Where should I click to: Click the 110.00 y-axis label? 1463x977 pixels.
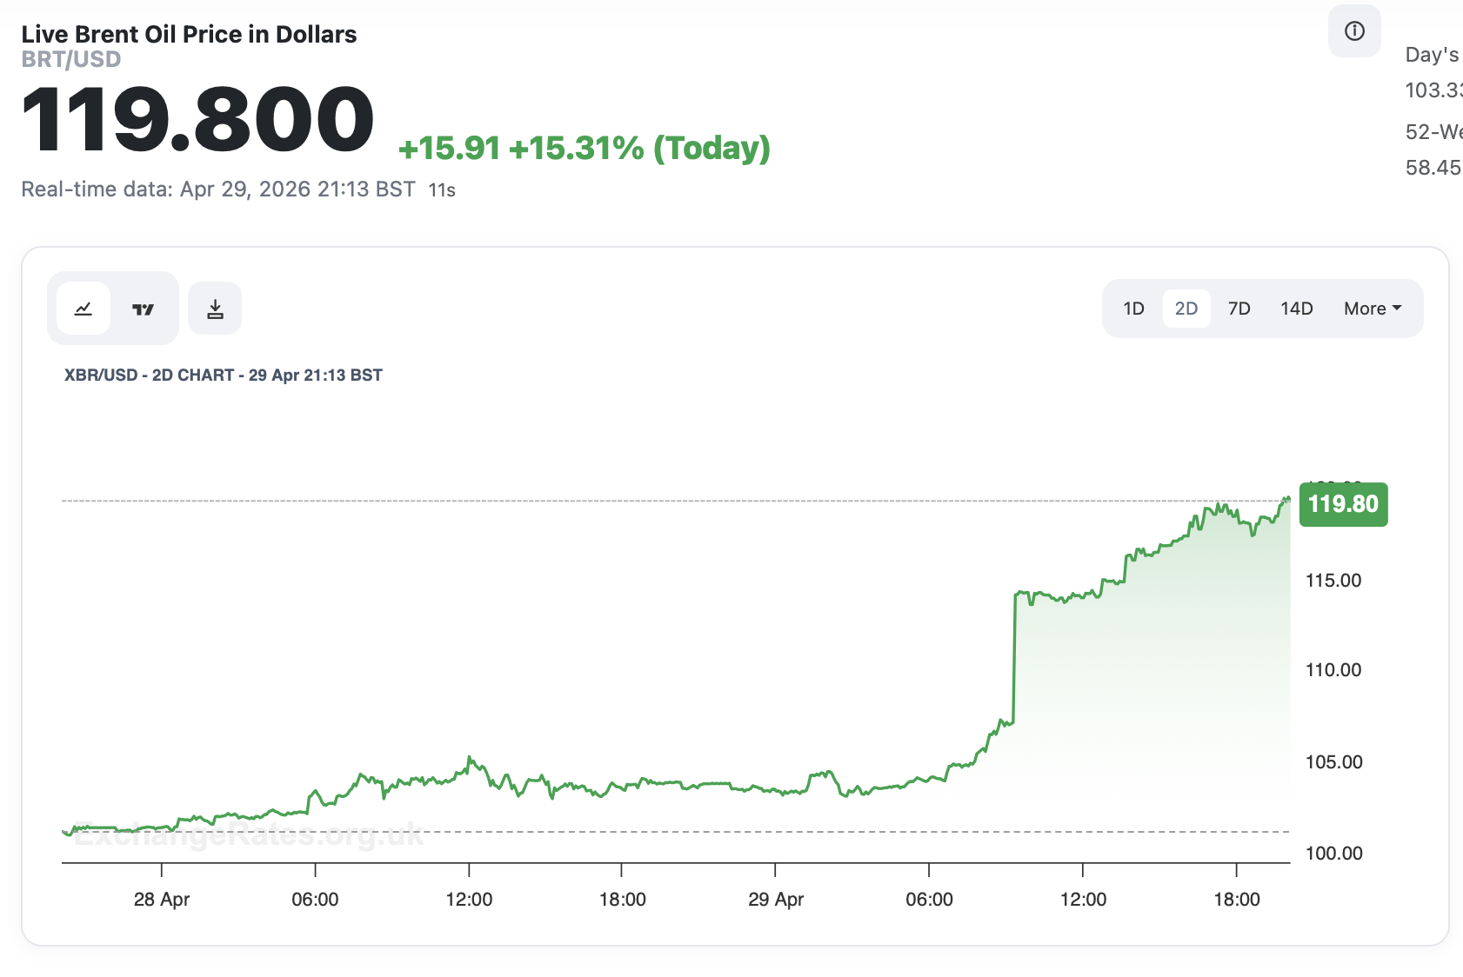pos(1333,670)
